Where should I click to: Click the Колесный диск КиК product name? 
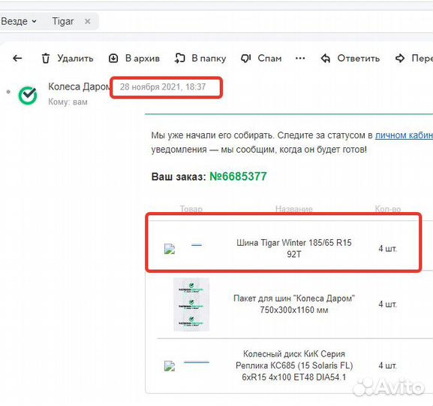pos(294,365)
